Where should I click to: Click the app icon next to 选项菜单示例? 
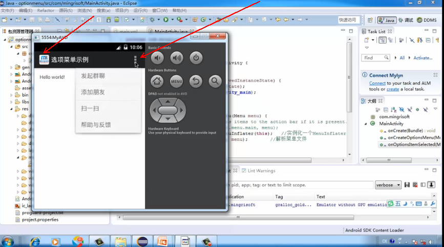click(x=44, y=60)
